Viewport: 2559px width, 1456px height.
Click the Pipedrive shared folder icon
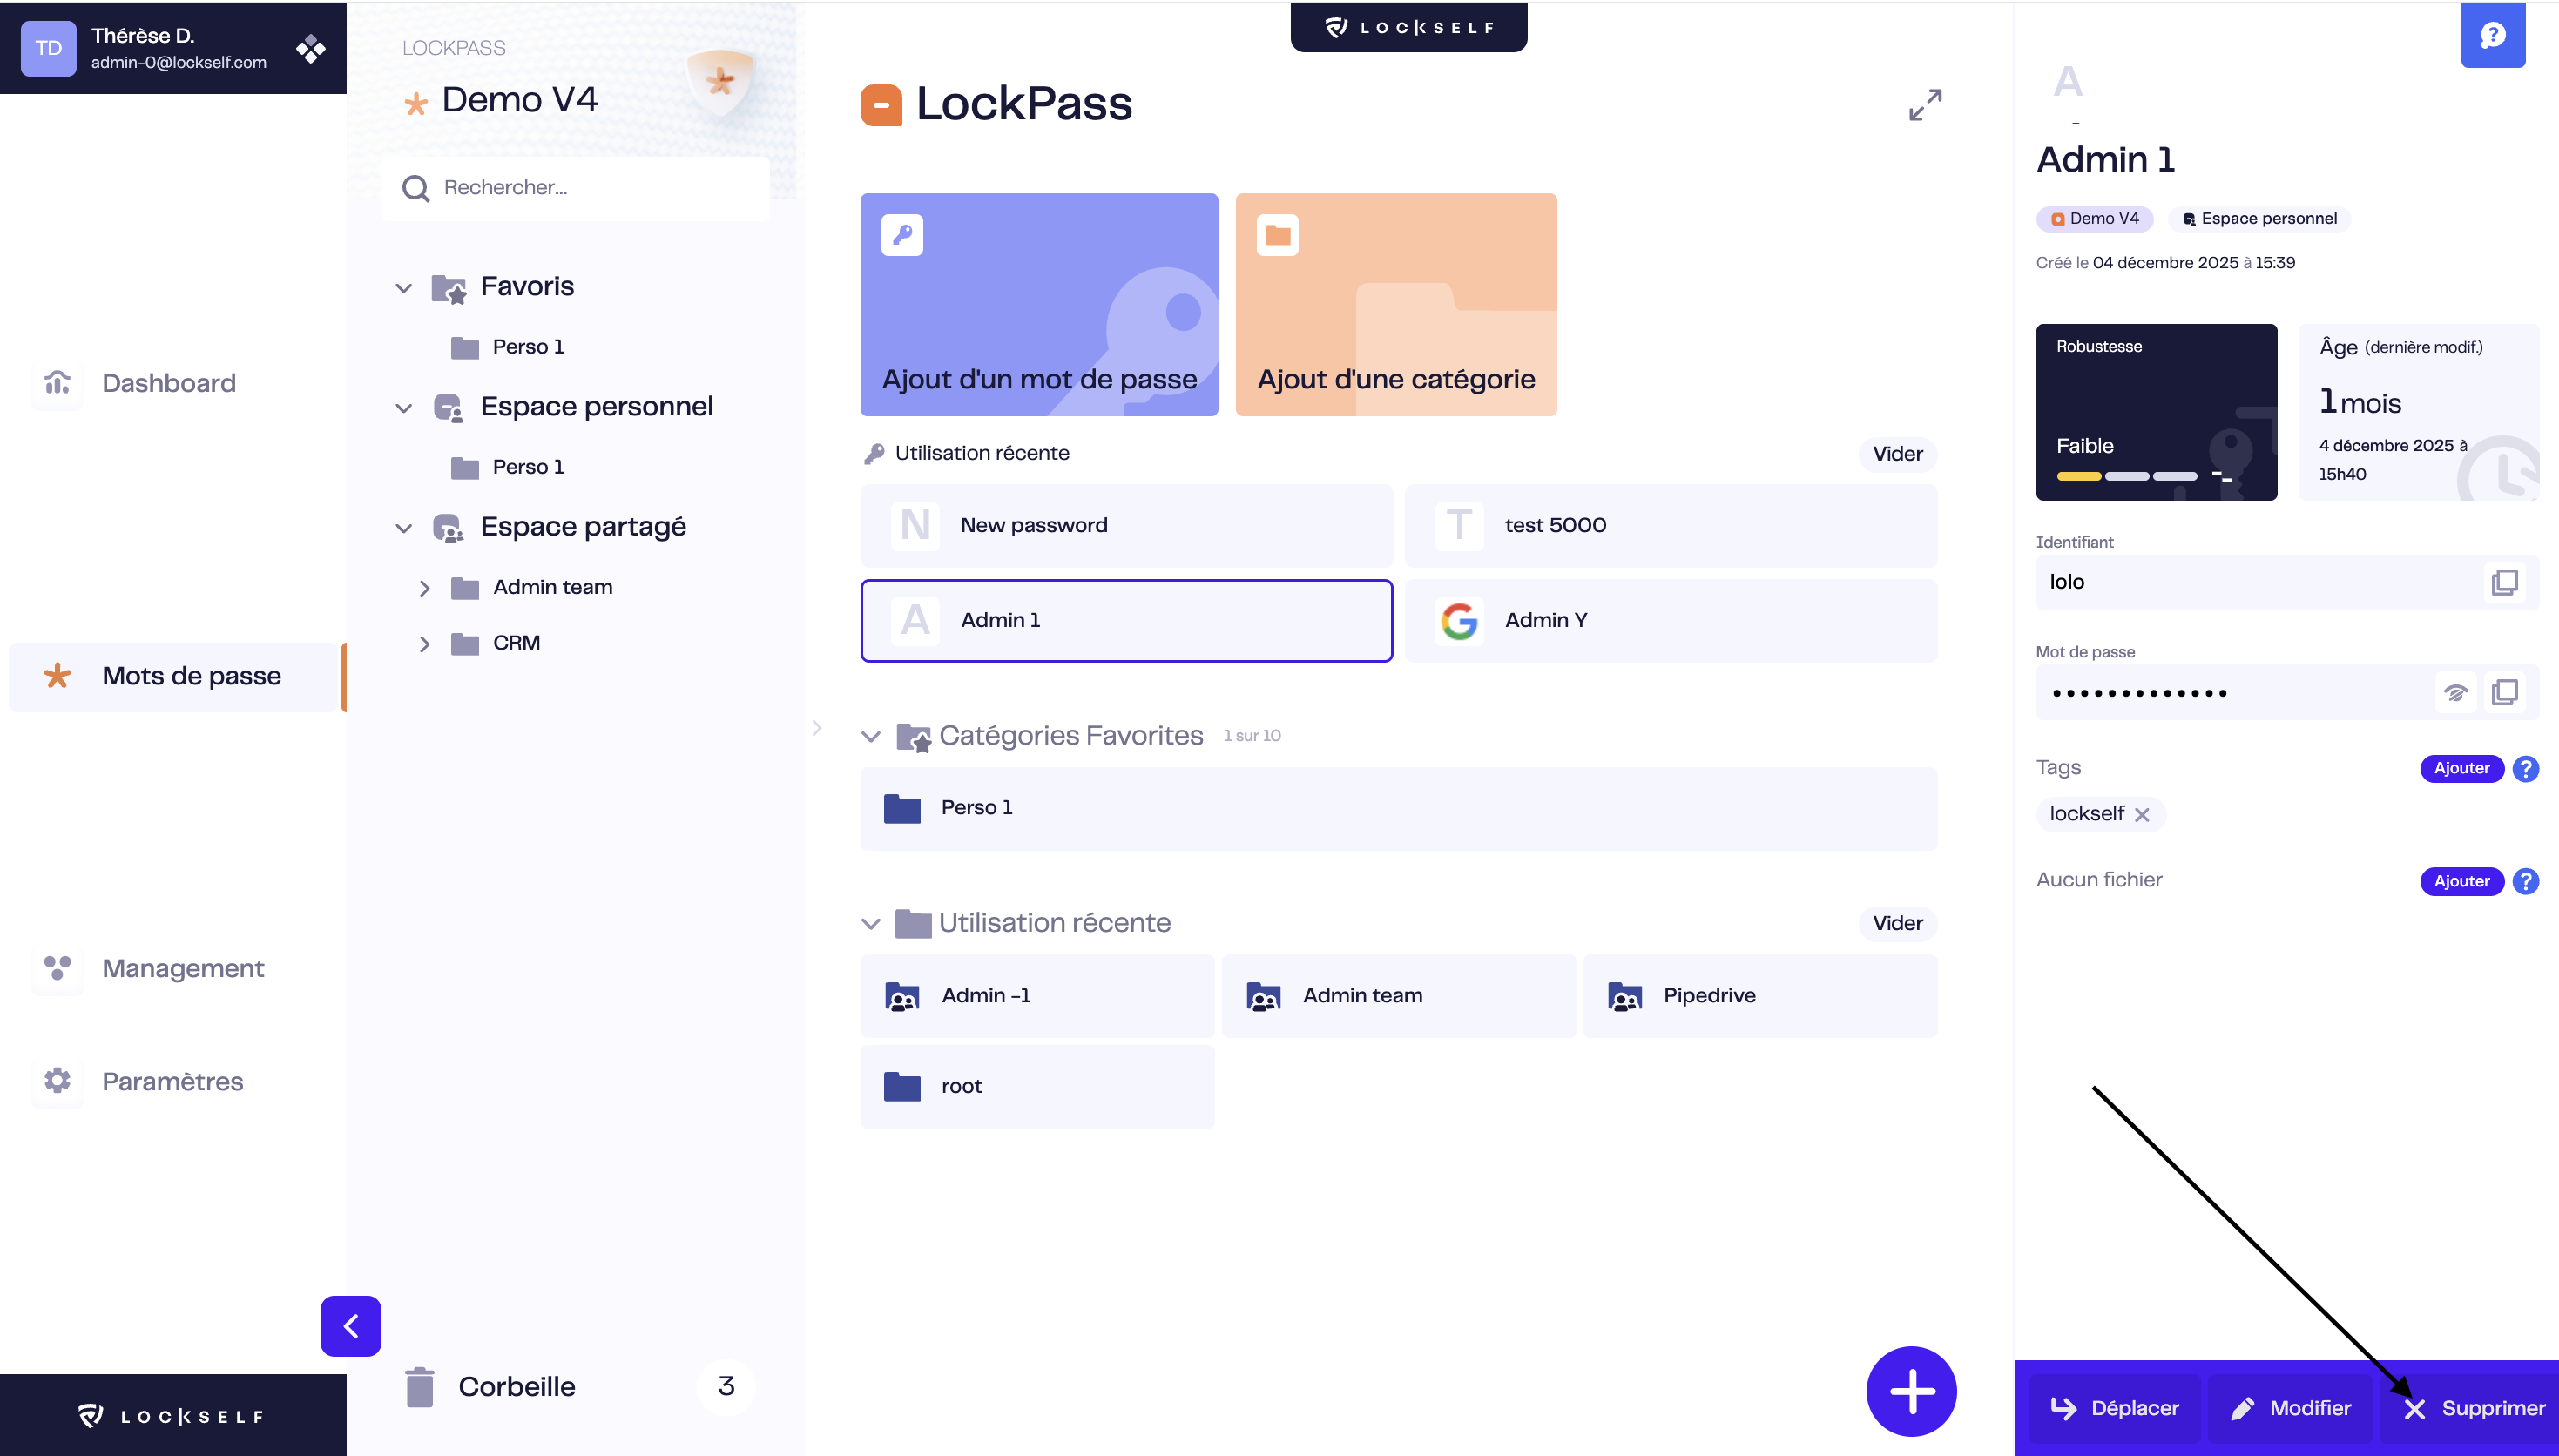[x=1625, y=996]
